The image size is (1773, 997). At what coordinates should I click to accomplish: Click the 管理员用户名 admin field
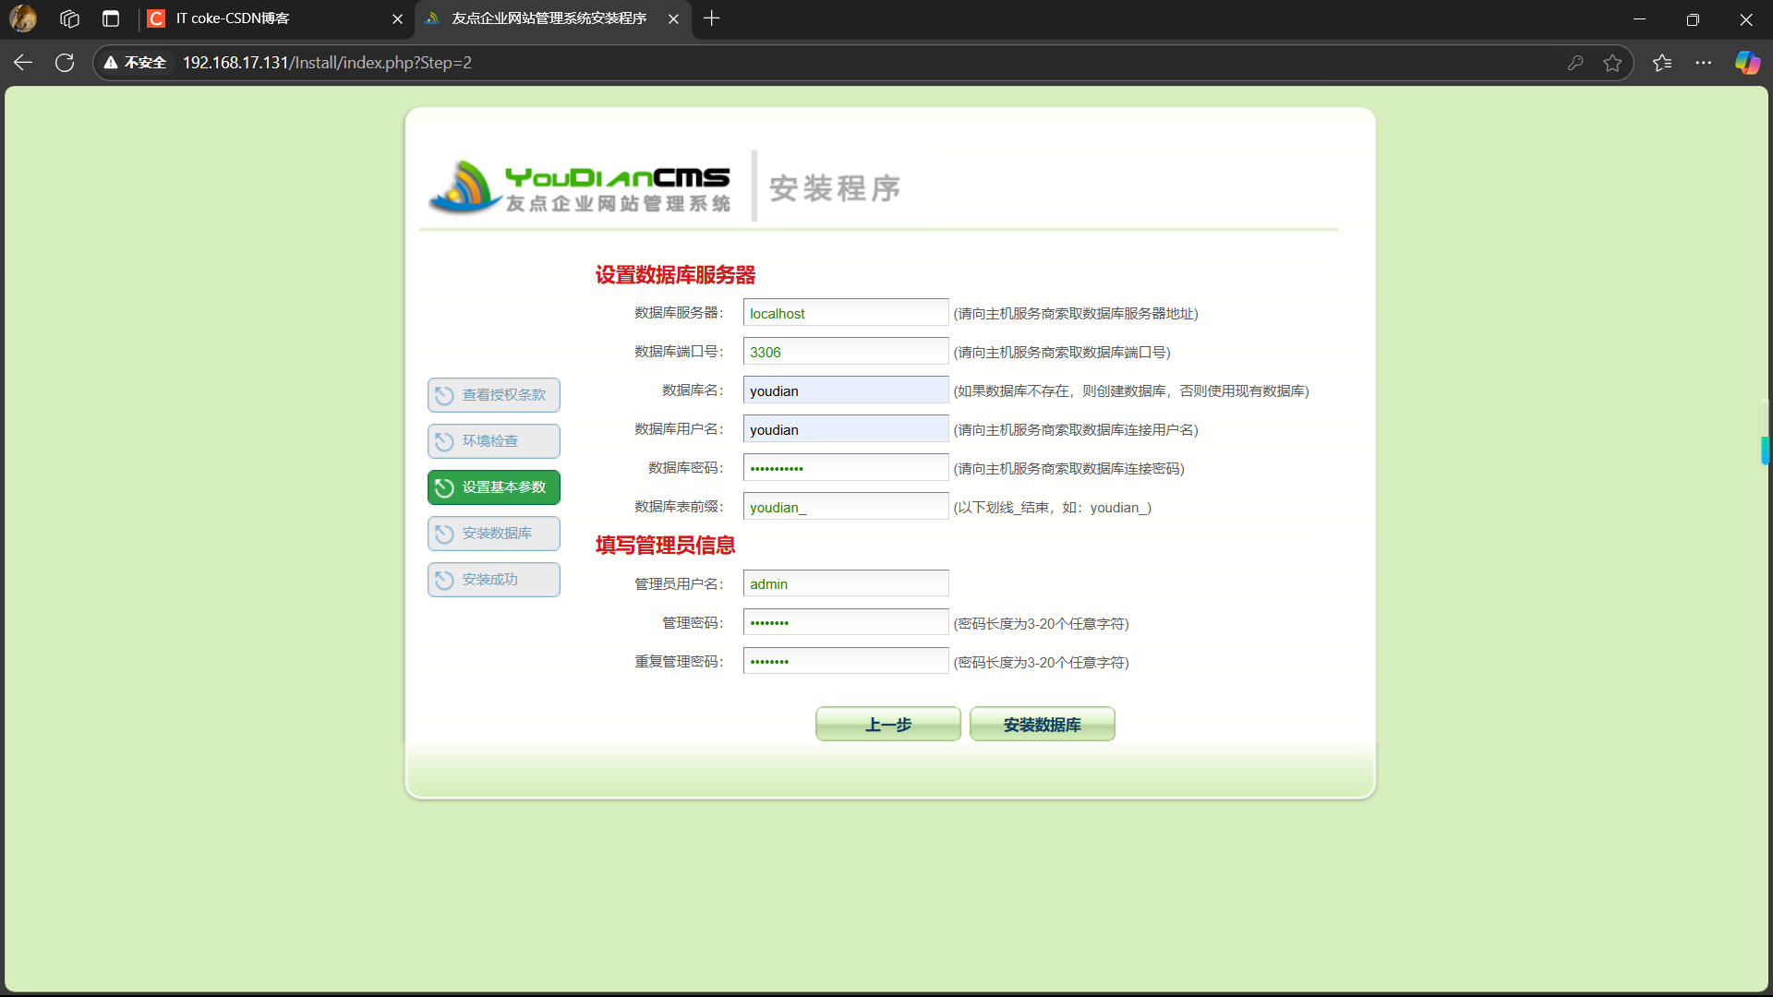(845, 583)
